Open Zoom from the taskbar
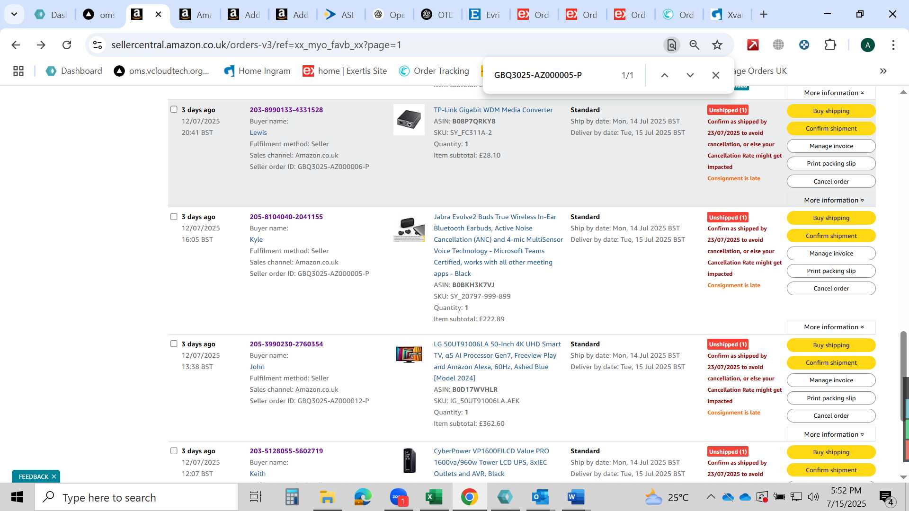 click(x=399, y=497)
